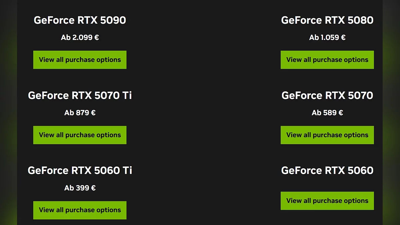View all purchase options for RTX 5080
400x225 pixels.
(327, 60)
